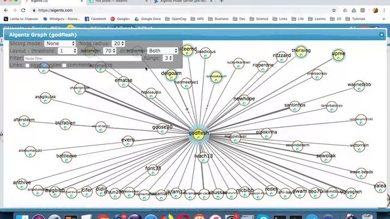The width and height of the screenshot is (390, 219).
Task: Open the Google Docs bookmark
Action: [x=147, y=19]
